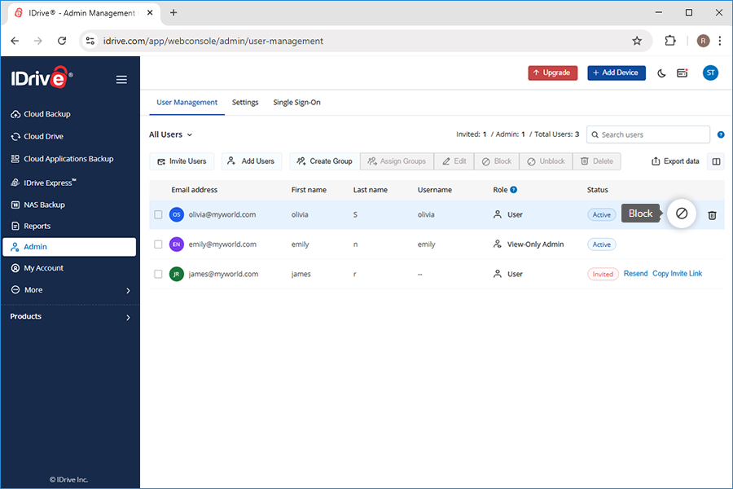Image resolution: width=733 pixels, height=489 pixels.
Task: Click the Block icon on olivia's row
Action: click(682, 214)
